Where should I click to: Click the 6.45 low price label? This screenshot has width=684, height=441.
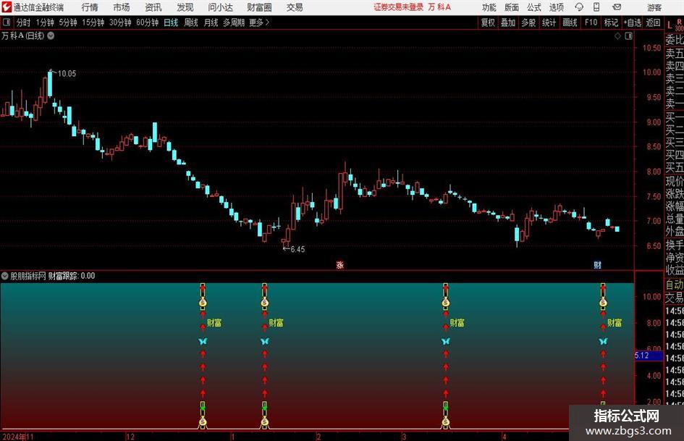(x=297, y=249)
